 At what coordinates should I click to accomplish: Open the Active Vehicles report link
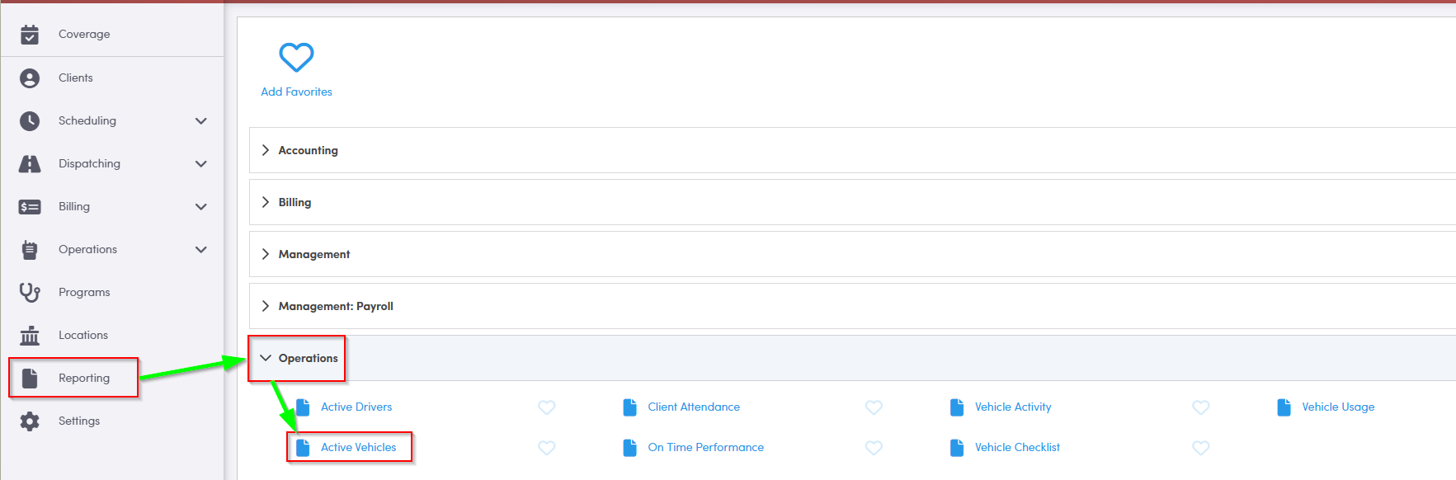point(358,448)
